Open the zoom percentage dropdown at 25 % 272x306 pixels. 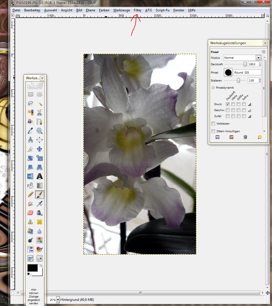58,300
